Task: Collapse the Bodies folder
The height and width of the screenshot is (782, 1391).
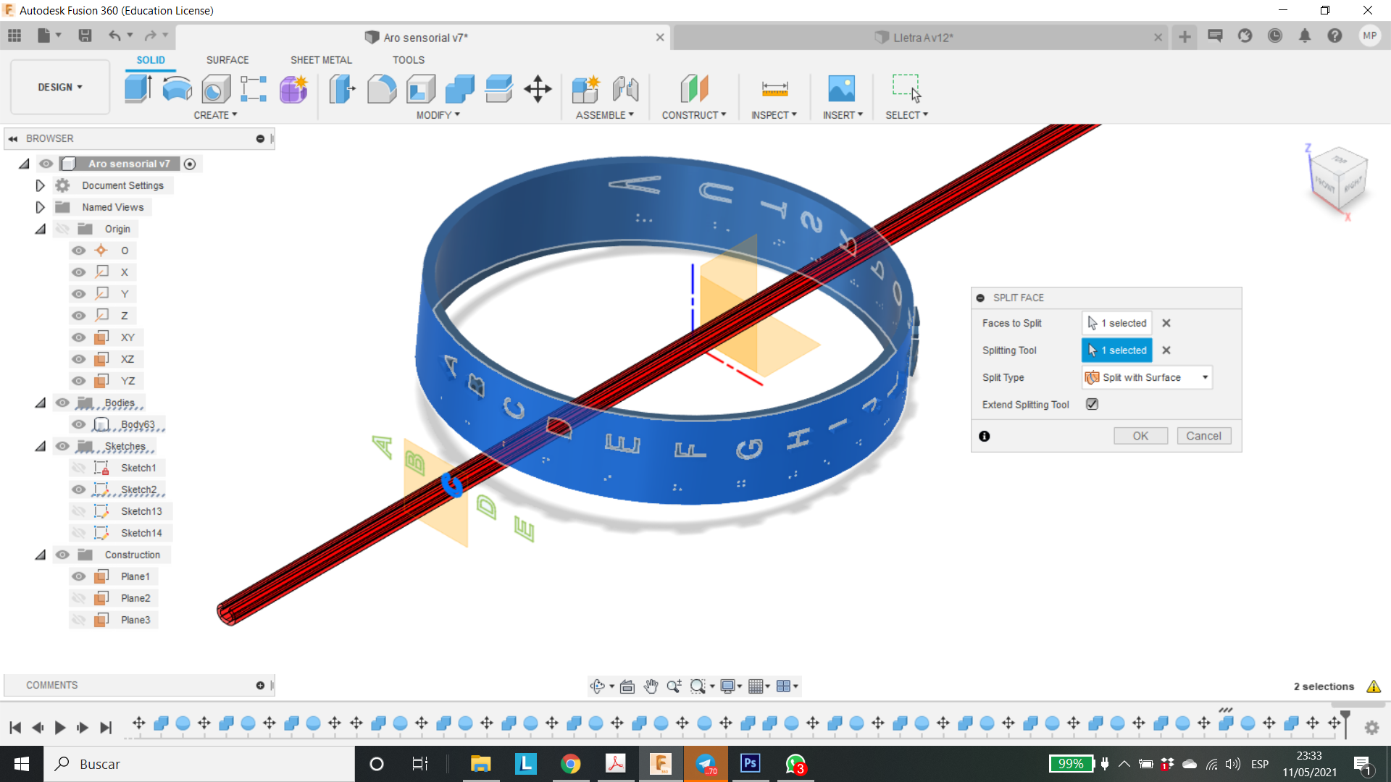Action: point(40,403)
